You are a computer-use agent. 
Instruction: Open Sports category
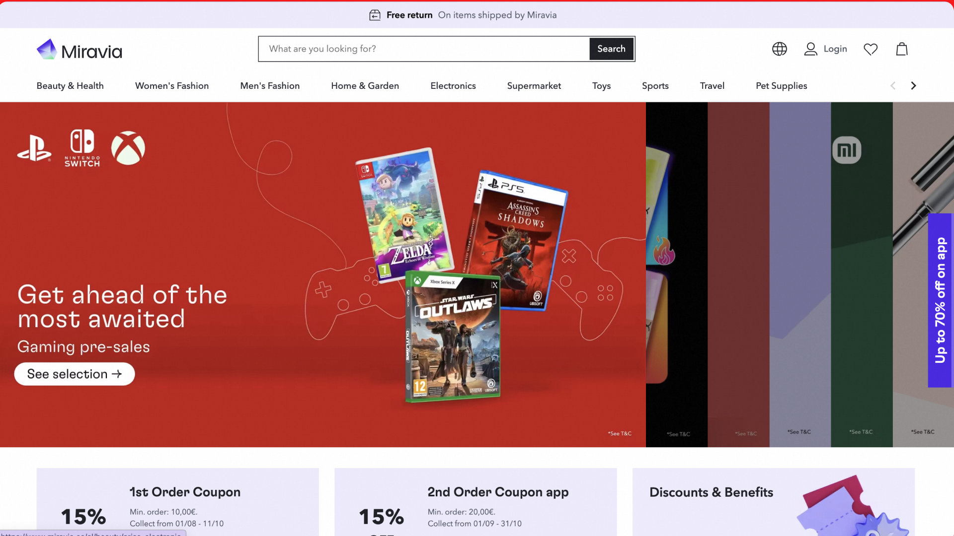[655, 85]
